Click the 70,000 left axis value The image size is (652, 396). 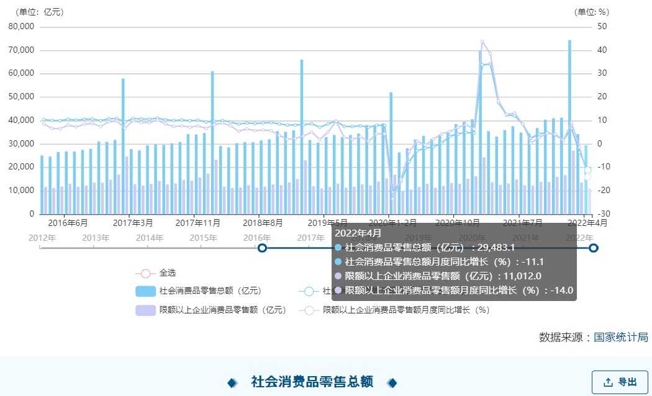pos(21,50)
